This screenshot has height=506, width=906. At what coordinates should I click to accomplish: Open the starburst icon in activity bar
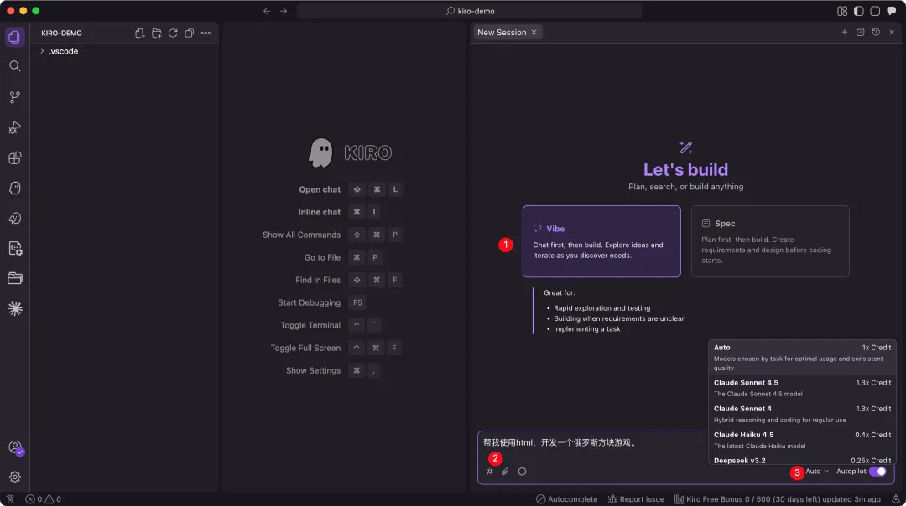[15, 308]
